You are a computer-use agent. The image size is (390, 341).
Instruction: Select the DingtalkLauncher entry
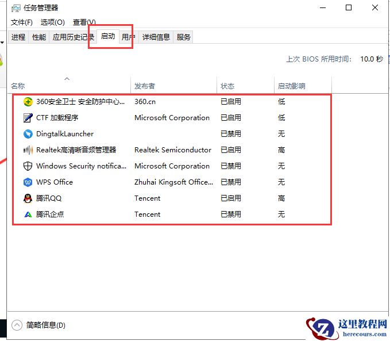65,134
